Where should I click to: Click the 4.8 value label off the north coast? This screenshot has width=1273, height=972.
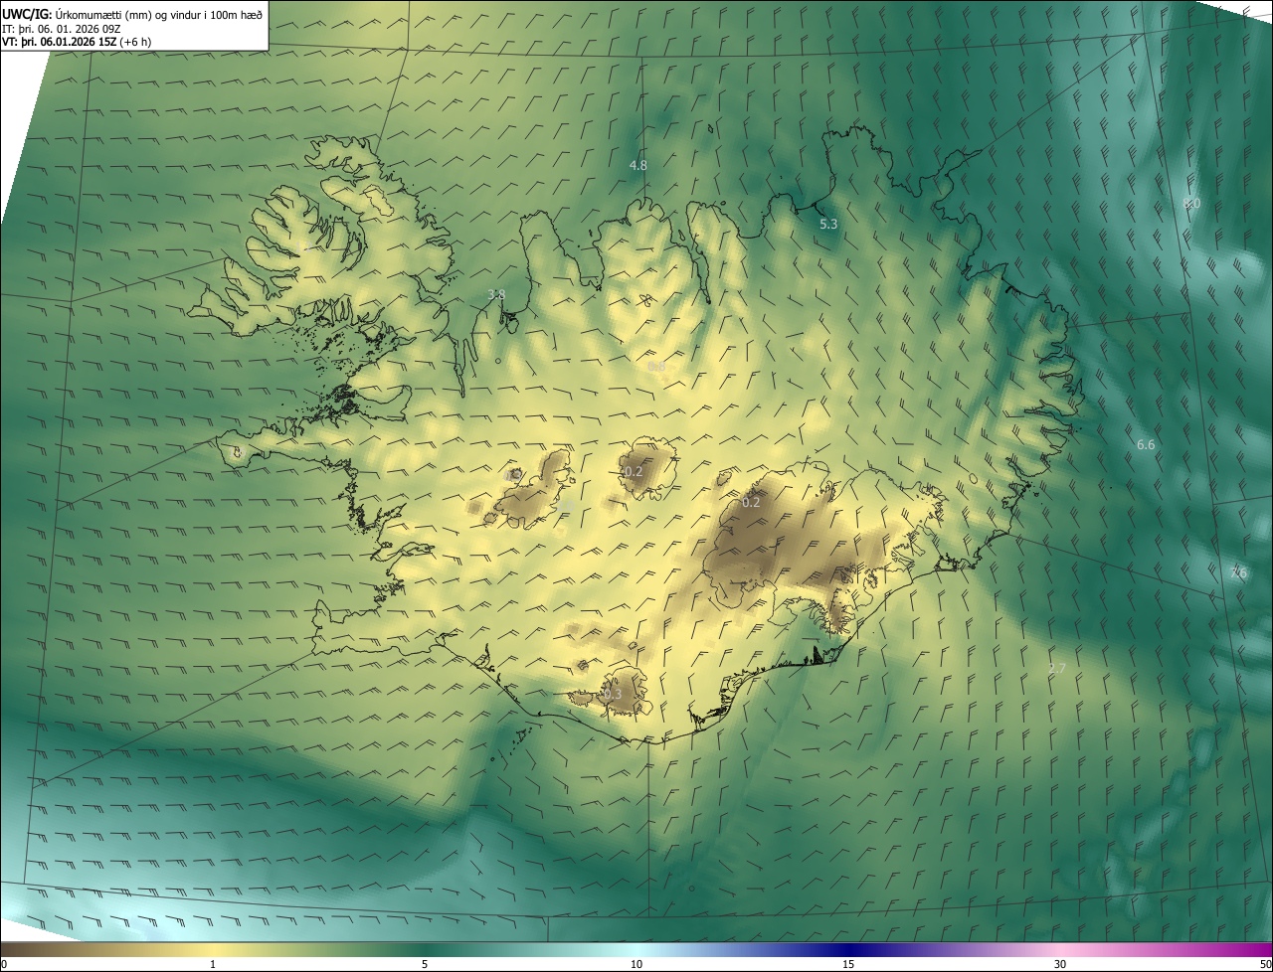coord(638,165)
